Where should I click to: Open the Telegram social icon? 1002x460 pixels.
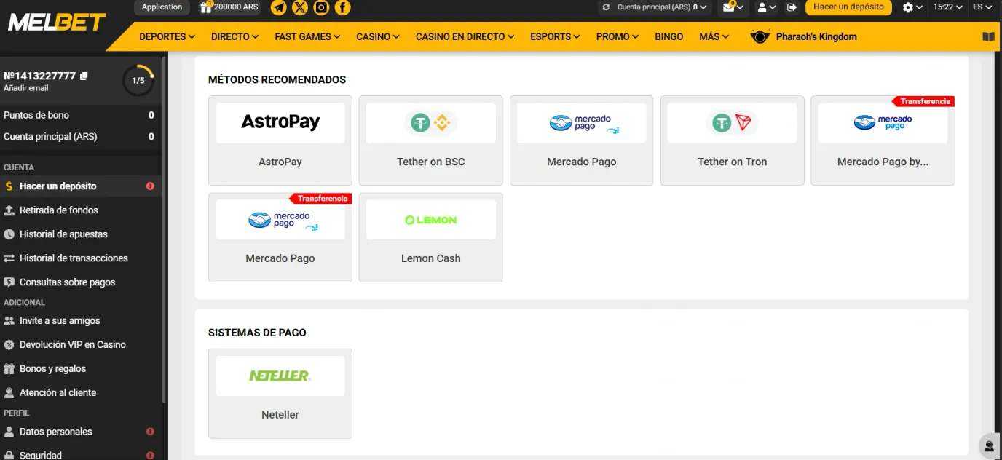(278, 7)
